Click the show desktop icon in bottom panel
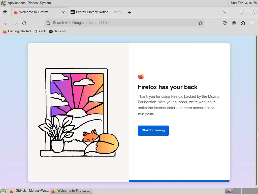 [3, 191]
